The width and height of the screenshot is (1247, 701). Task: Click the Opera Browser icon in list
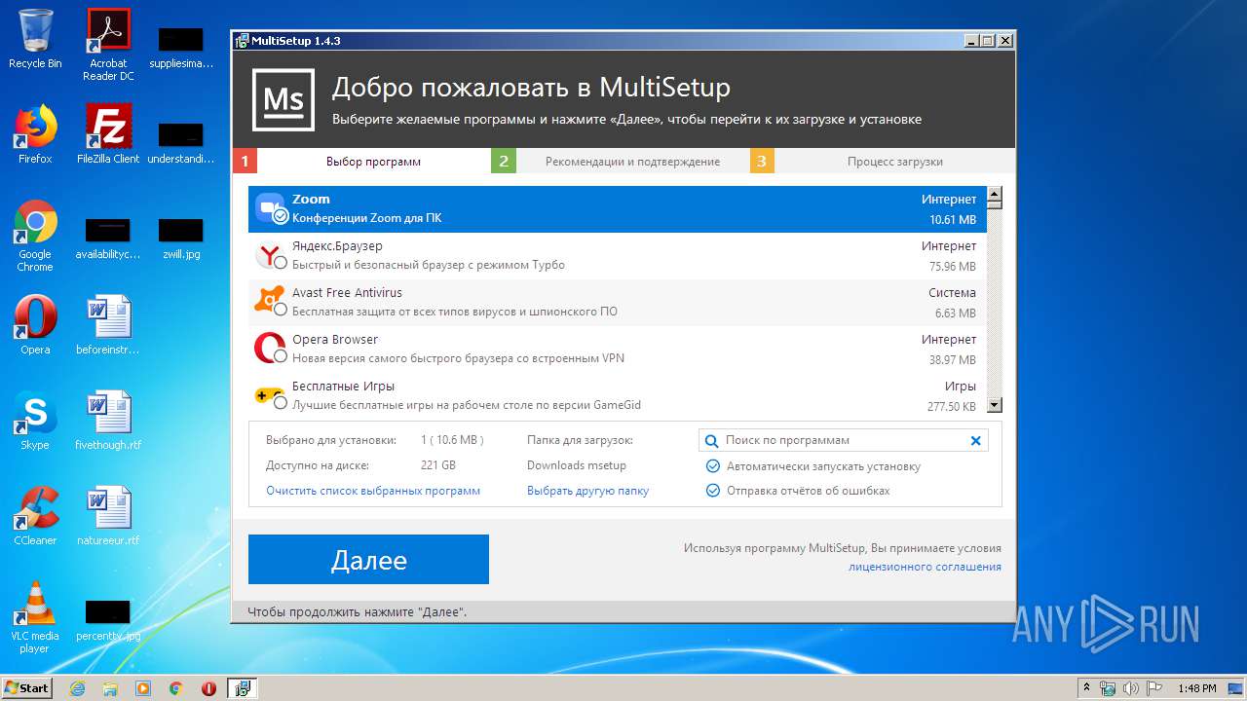click(x=269, y=348)
